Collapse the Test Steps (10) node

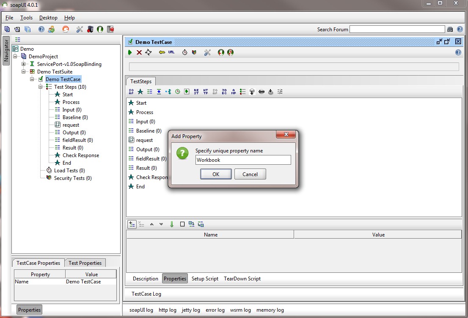click(x=40, y=87)
